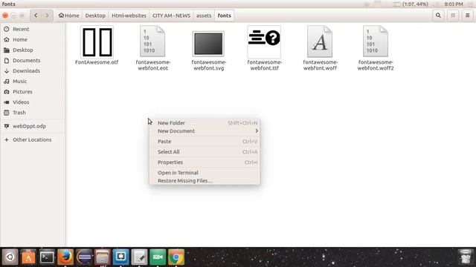
Task: Open text editor from the dock
Action: 139,257
